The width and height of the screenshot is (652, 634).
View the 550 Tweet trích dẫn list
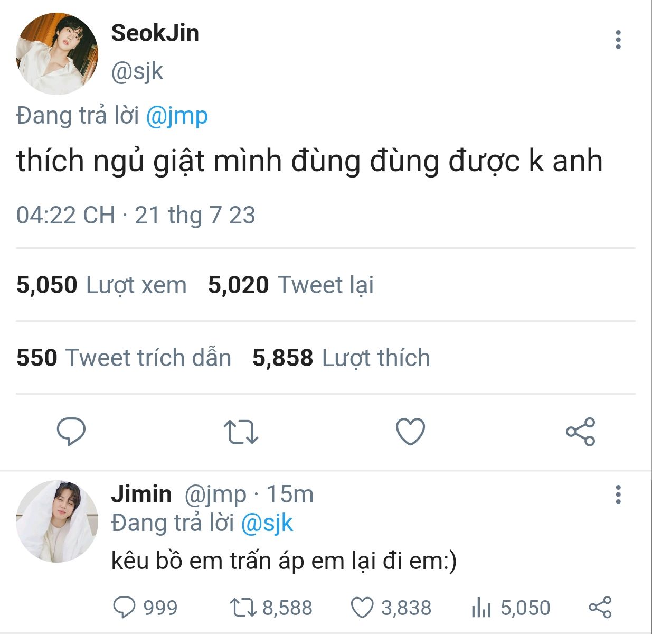click(124, 358)
